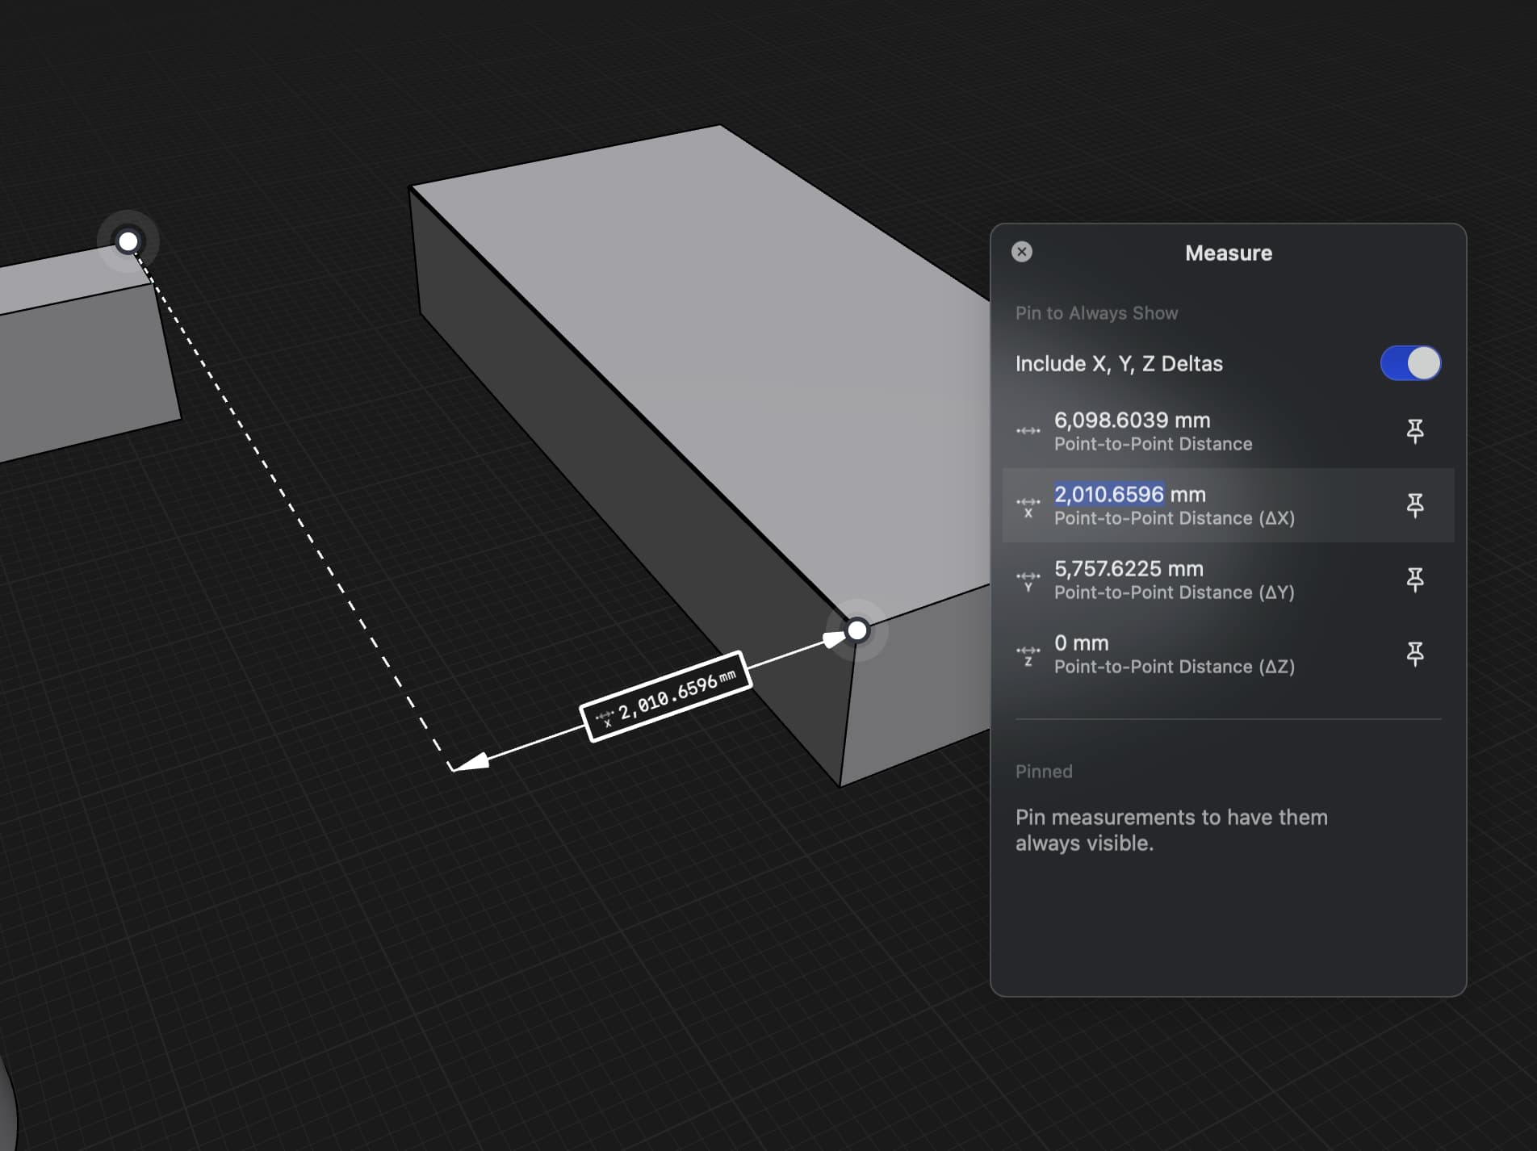Click the ΔX distance row icon
The width and height of the screenshot is (1537, 1151).
pos(1028,507)
